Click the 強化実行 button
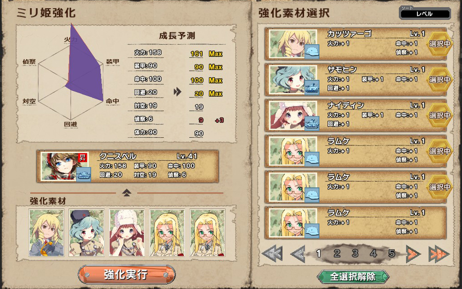Screen dimensions: 462x289 point(127,274)
